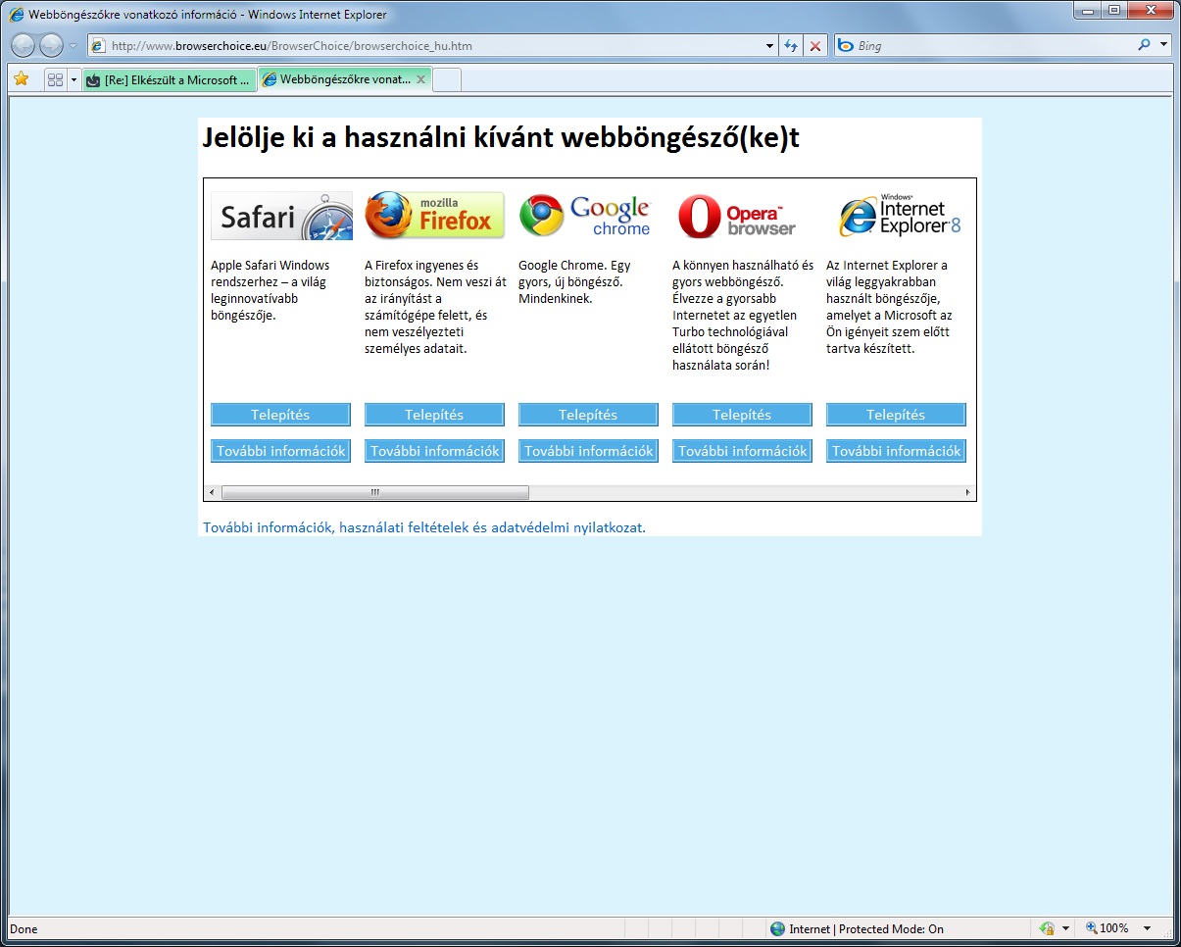Click 'További információk' button under Opera
Viewport: 1181px width, 947px height.
pyautogui.click(x=742, y=451)
